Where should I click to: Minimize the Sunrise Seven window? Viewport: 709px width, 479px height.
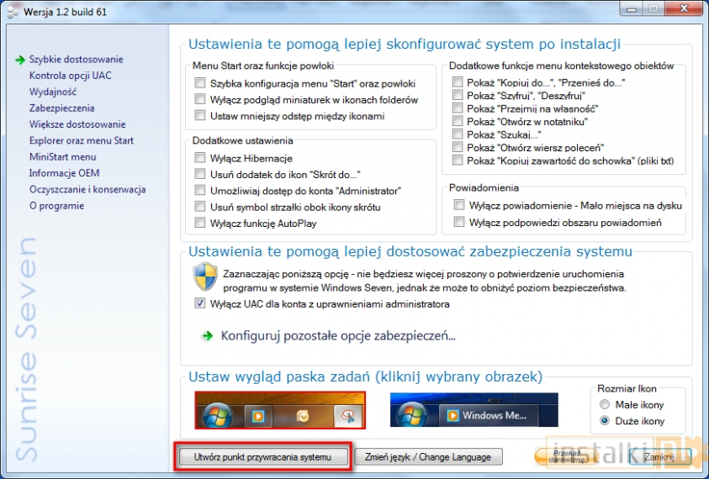click(x=632, y=8)
